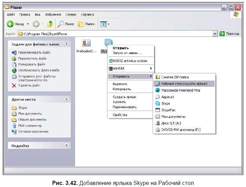Image resolution: width=246 pixels, height=187 pixels.
Task: Open the Views dropdown button in toolbar
Action: click(104, 24)
